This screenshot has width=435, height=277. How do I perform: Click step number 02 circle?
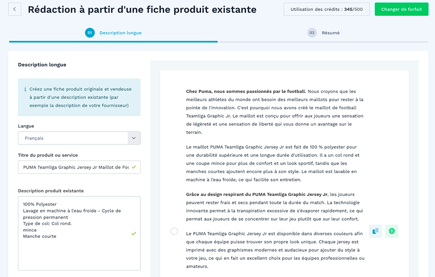pyautogui.click(x=312, y=33)
